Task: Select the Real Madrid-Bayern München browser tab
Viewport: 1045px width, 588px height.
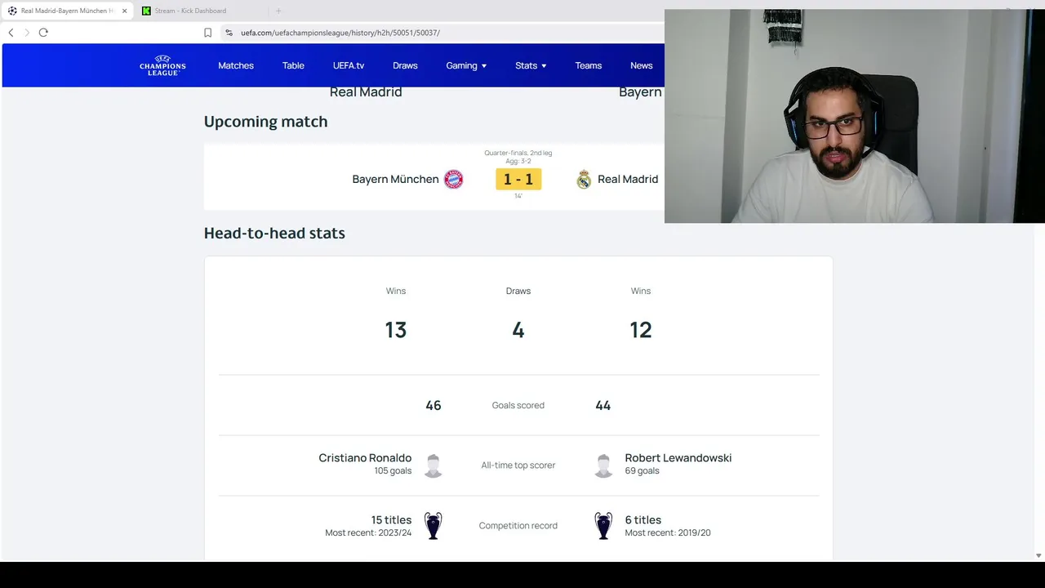Action: (68, 11)
